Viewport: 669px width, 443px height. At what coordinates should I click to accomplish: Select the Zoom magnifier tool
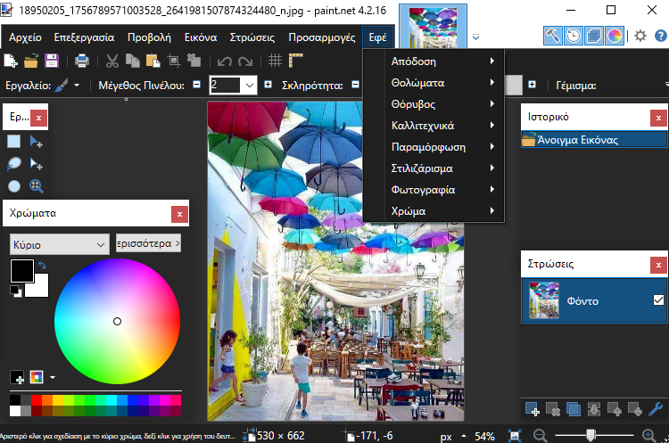[37, 186]
